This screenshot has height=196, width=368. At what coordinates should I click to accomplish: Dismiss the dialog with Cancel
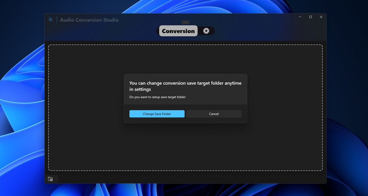[x=214, y=114]
